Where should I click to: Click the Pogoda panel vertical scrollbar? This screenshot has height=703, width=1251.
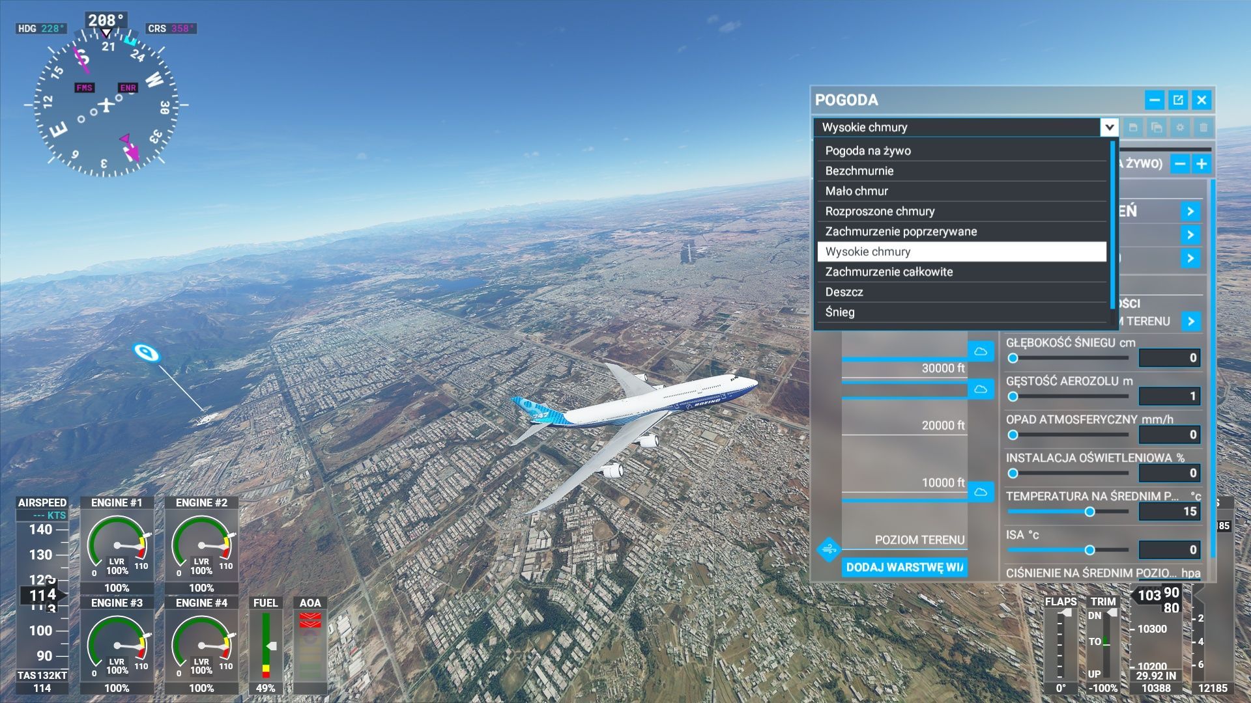tap(1213, 368)
